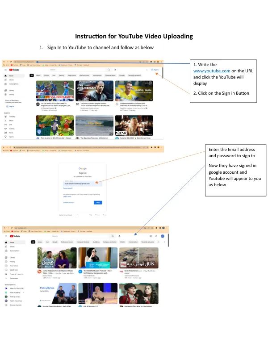Open the Summer Mix 2023 thumbnail
Viewport: 268px width, 347px height.
(134, 125)
